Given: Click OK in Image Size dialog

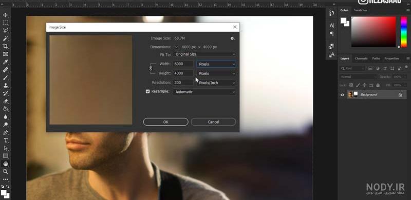Looking at the screenshot, I should click(165, 122).
